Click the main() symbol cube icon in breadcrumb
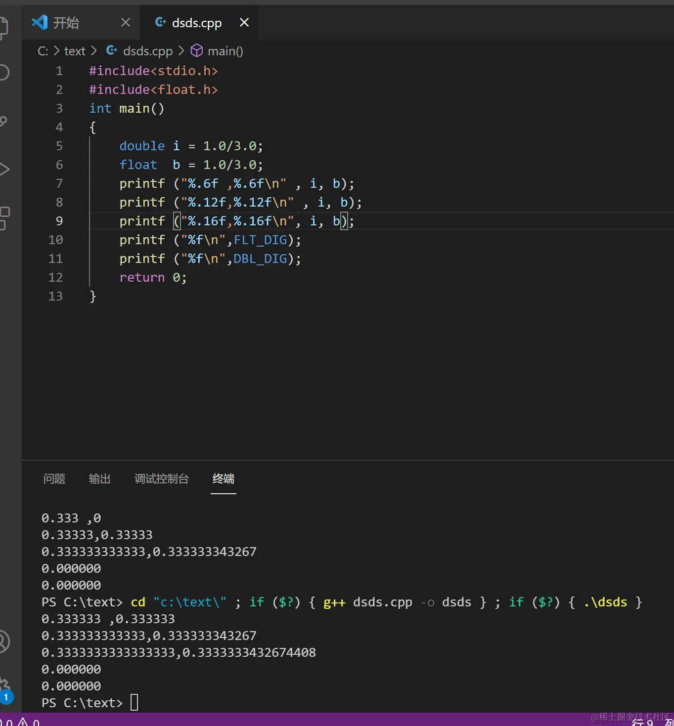The image size is (674, 726). [197, 50]
